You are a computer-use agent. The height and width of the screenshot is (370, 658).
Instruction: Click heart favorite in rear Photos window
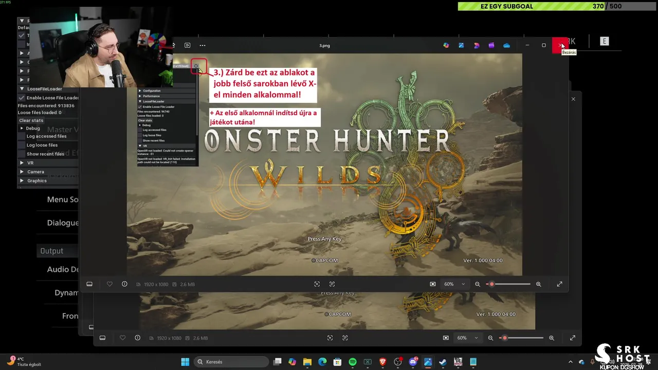[x=122, y=338]
